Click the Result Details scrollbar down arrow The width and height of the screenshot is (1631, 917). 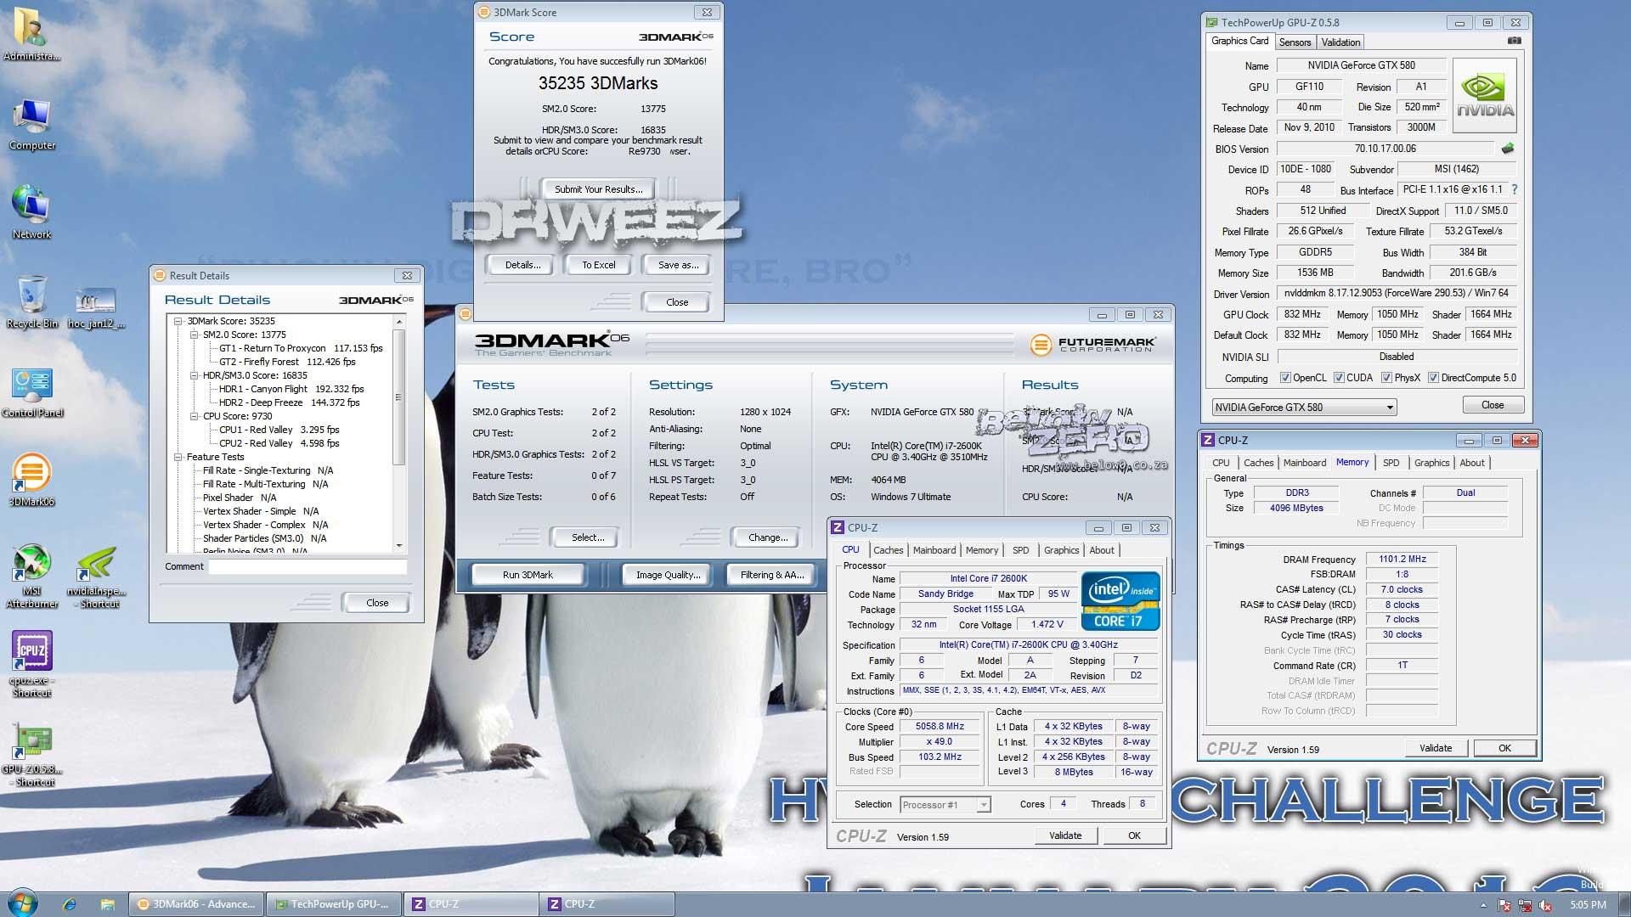(399, 546)
